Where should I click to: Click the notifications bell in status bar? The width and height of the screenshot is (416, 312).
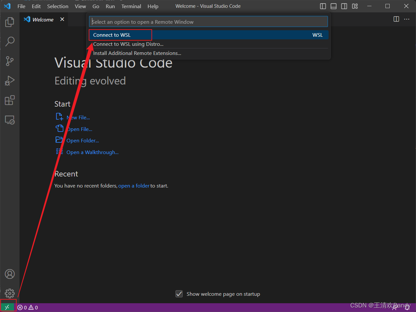click(407, 307)
